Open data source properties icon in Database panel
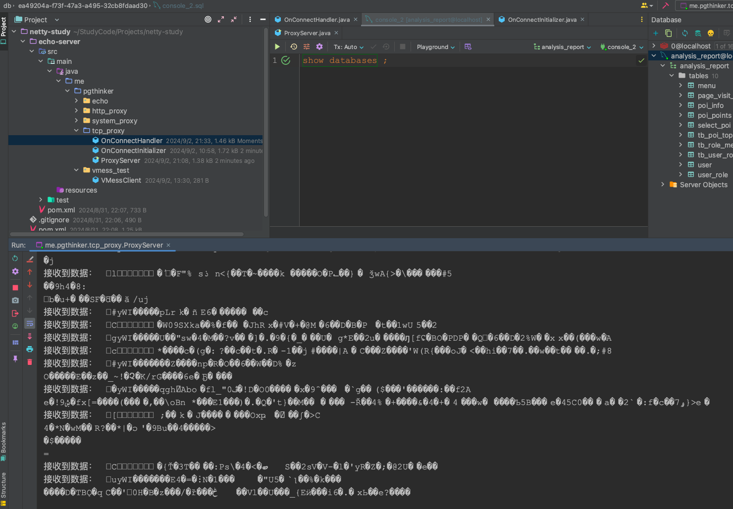 pos(698,33)
